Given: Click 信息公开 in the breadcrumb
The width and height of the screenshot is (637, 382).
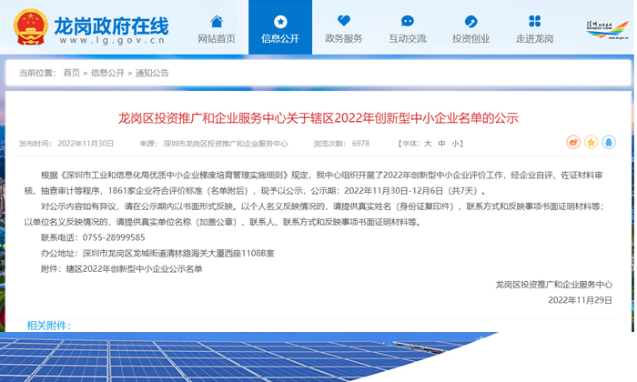Looking at the screenshot, I should point(107,73).
